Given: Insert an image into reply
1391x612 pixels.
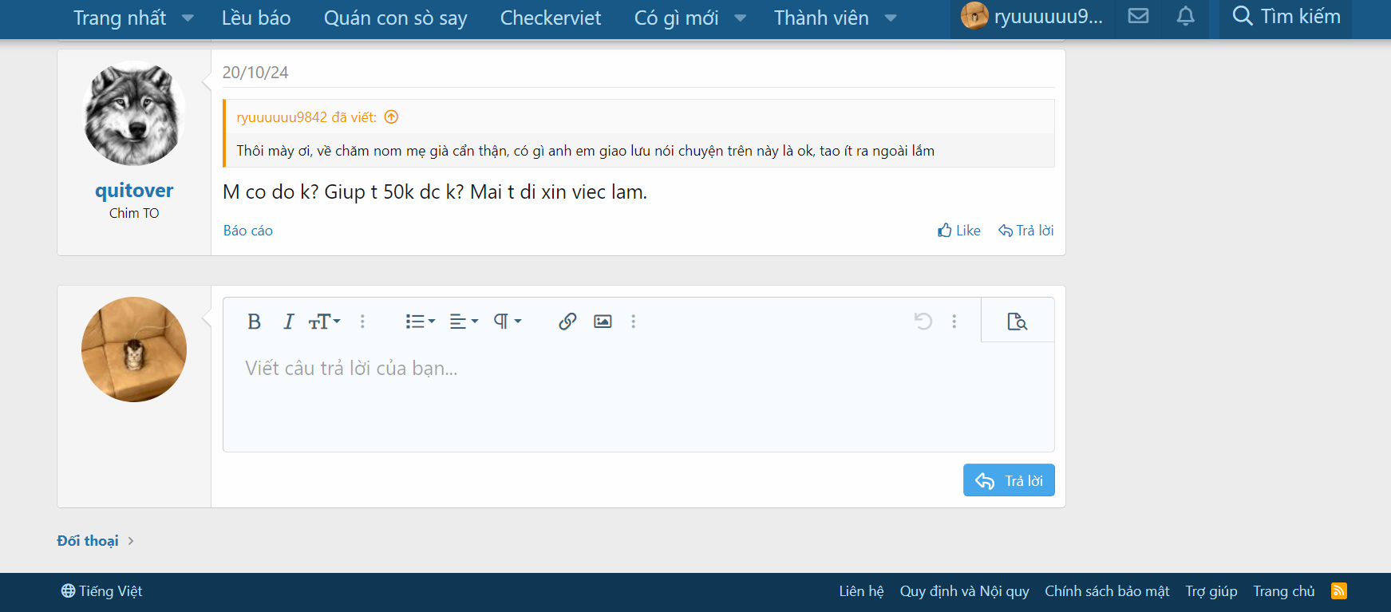Looking at the screenshot, I should pos(603,322).
